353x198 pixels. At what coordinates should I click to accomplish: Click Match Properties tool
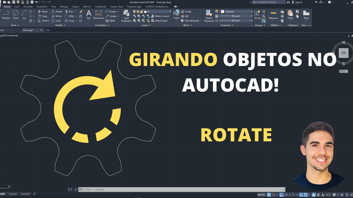point(209,16)
